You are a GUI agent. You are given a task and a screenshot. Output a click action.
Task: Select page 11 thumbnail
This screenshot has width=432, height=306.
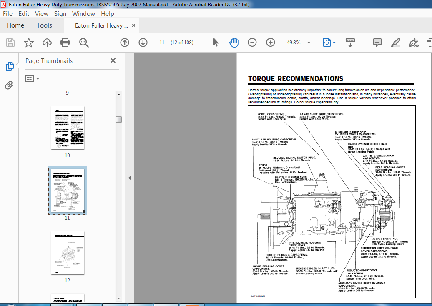tap(68, 191)
